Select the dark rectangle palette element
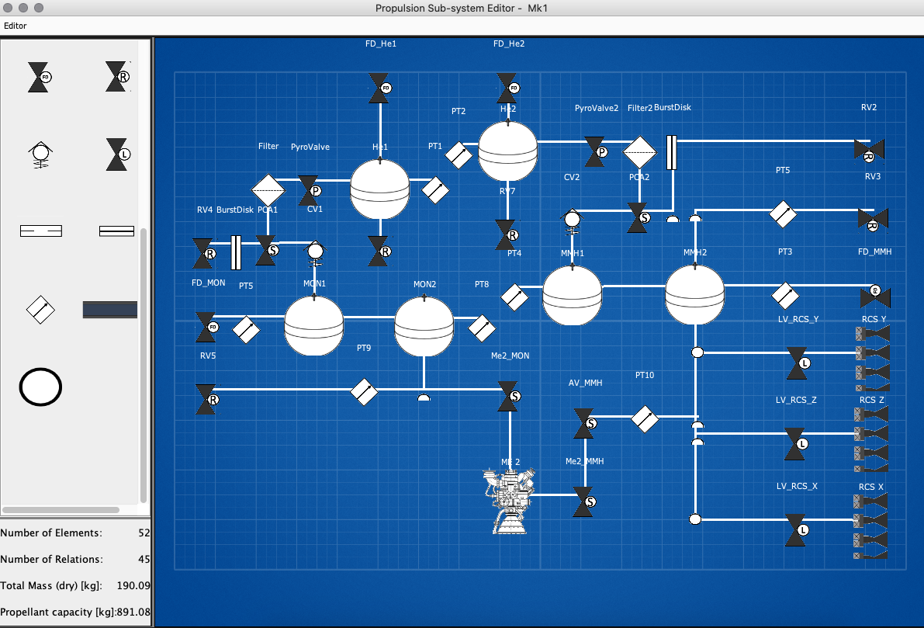The width and height of the screenshot is (924, 628). tap(109, 310)
